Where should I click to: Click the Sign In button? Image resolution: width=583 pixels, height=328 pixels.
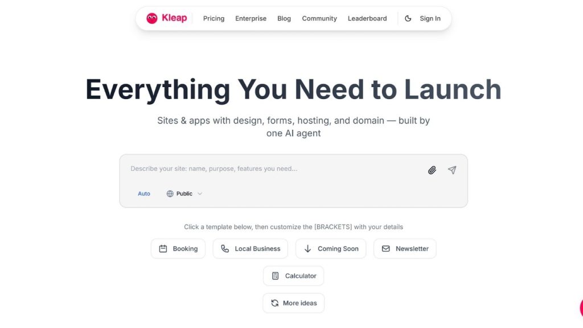[x=430, y=18]
